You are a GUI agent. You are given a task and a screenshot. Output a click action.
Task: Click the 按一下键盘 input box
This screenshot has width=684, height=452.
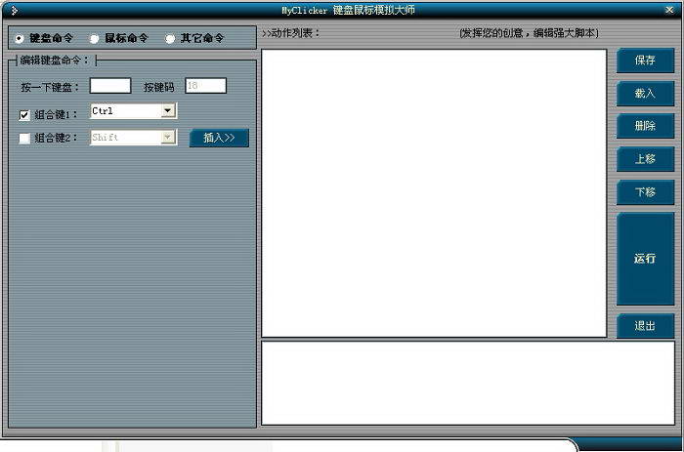pyautogui.click(x=109, y=86)
